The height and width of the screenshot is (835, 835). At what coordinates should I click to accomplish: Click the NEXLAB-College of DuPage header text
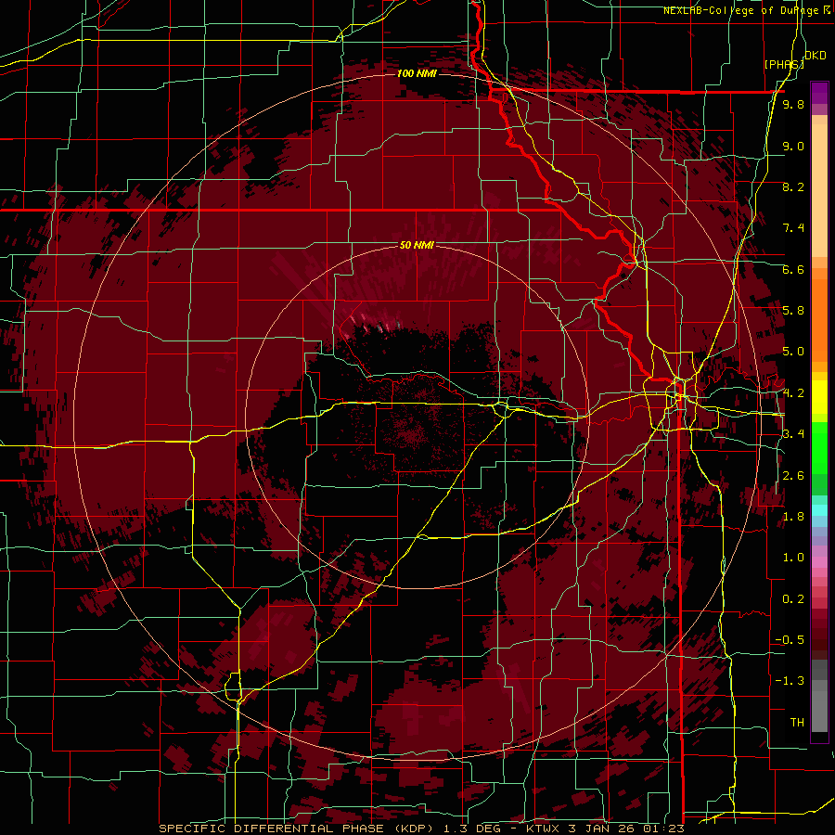coord(747,10)
